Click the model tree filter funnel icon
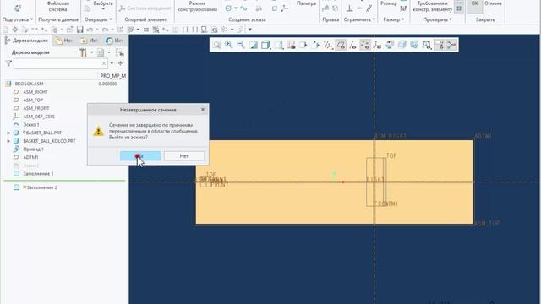Viewport: 541px width, 304px height. click(8, 63)
